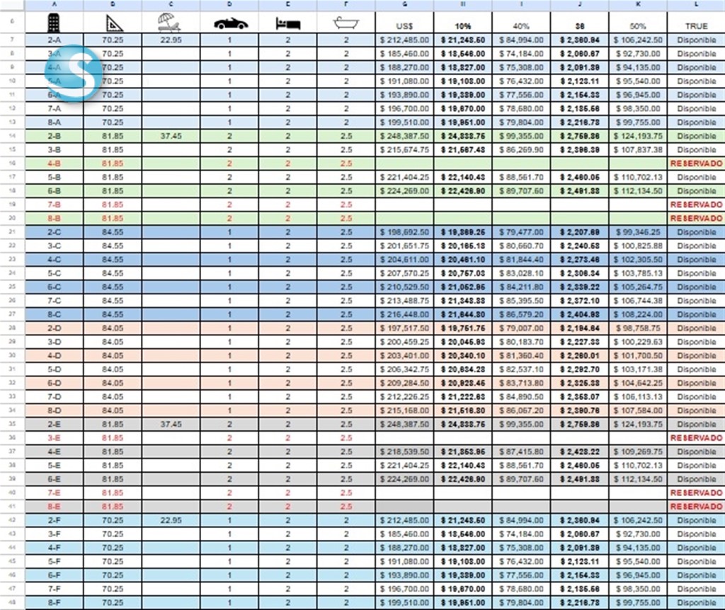Select the TRUE cell in the header row
The height and width of the screenshot is (610, 725).
[695, 26]
